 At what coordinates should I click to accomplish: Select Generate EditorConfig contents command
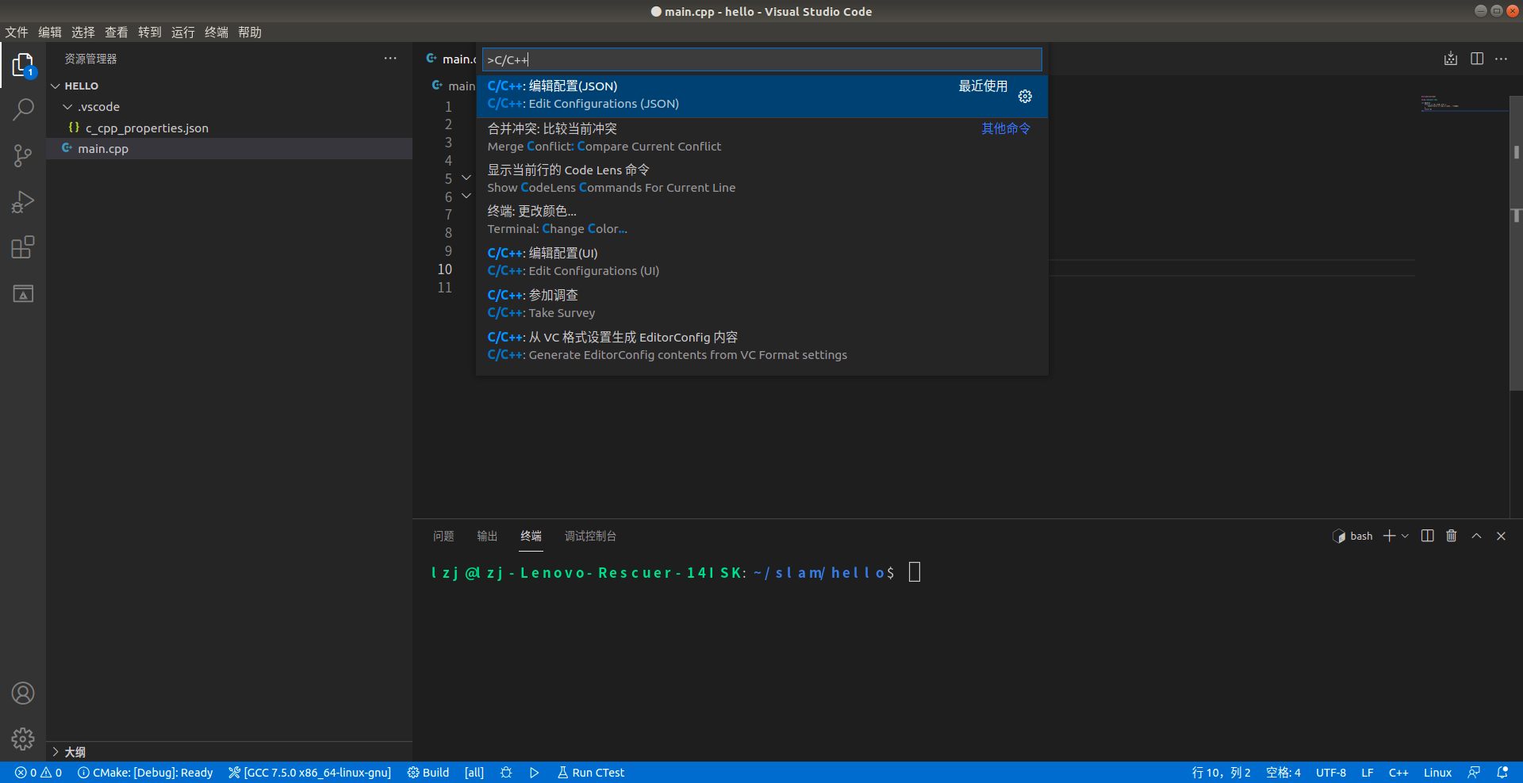761,346
